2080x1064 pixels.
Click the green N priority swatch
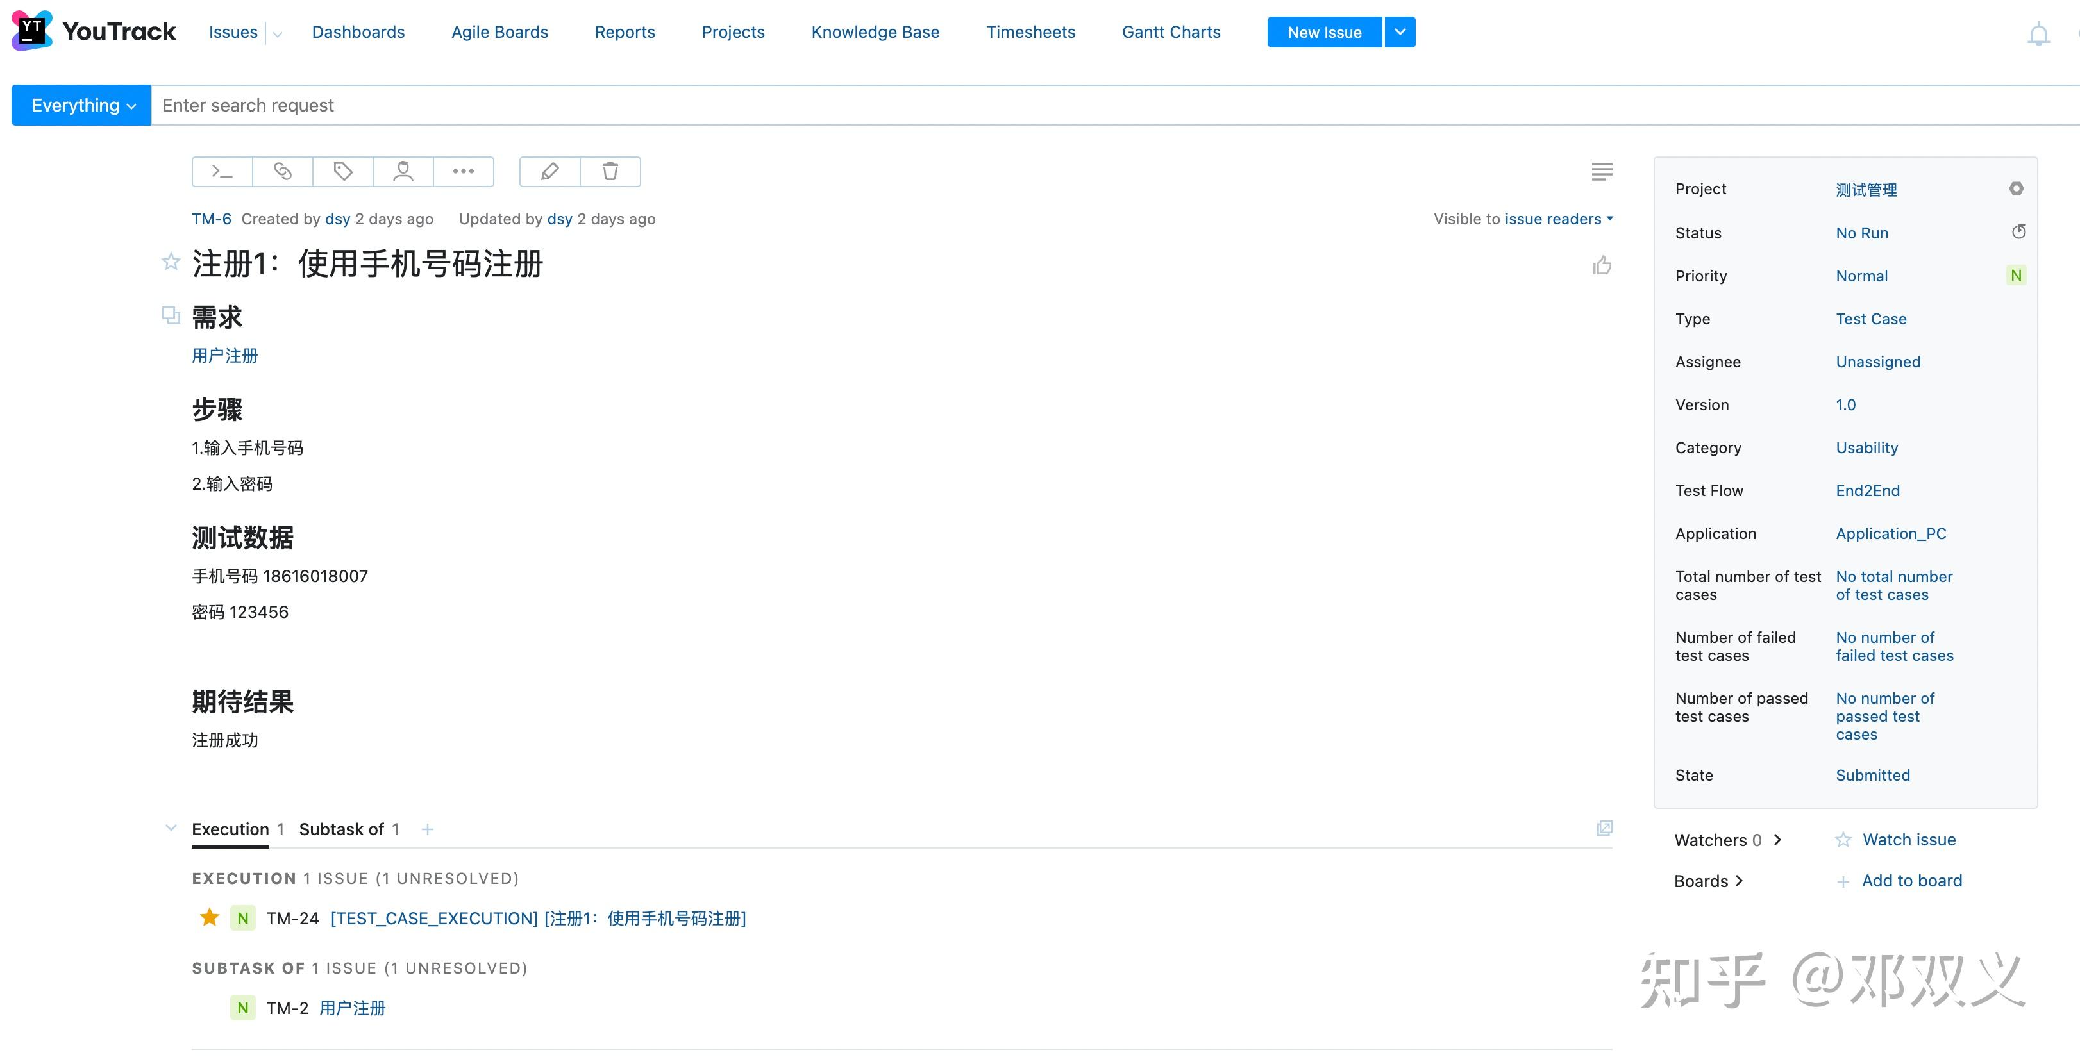pyautogui.click(x=2015, y=274)
